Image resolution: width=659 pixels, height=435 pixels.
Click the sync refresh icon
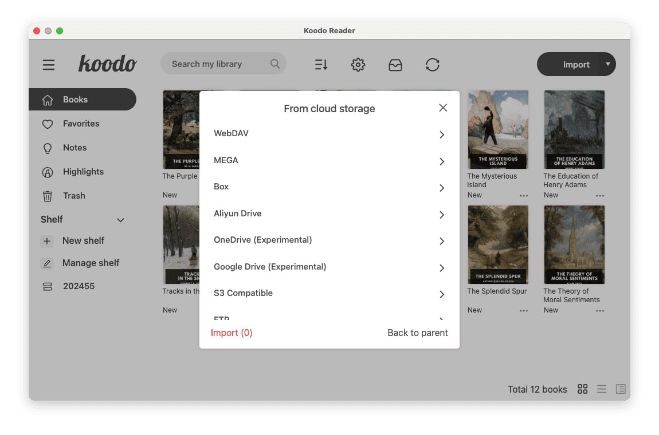[x=433, y=65]
